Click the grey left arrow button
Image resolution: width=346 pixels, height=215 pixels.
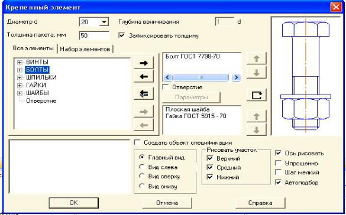tap(144, 125)
